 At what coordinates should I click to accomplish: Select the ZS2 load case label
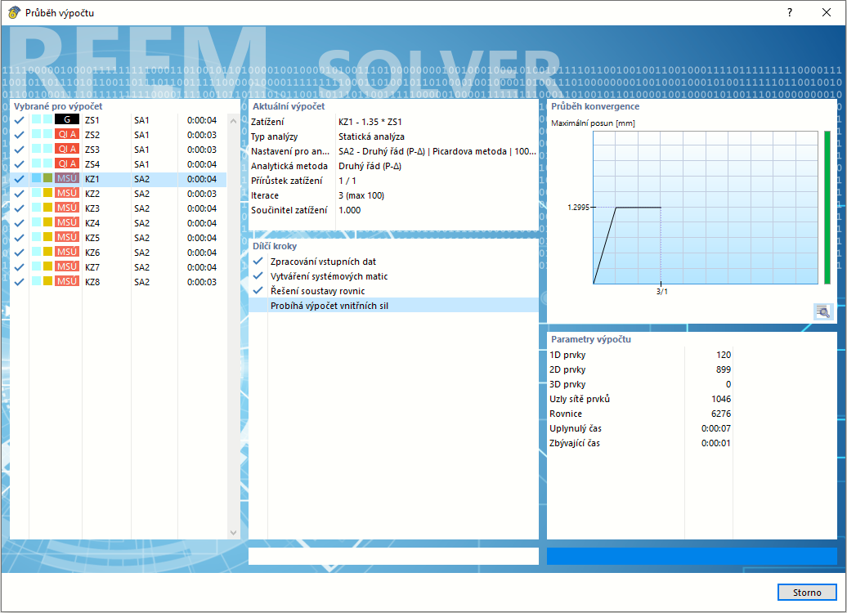click(92, 135)
